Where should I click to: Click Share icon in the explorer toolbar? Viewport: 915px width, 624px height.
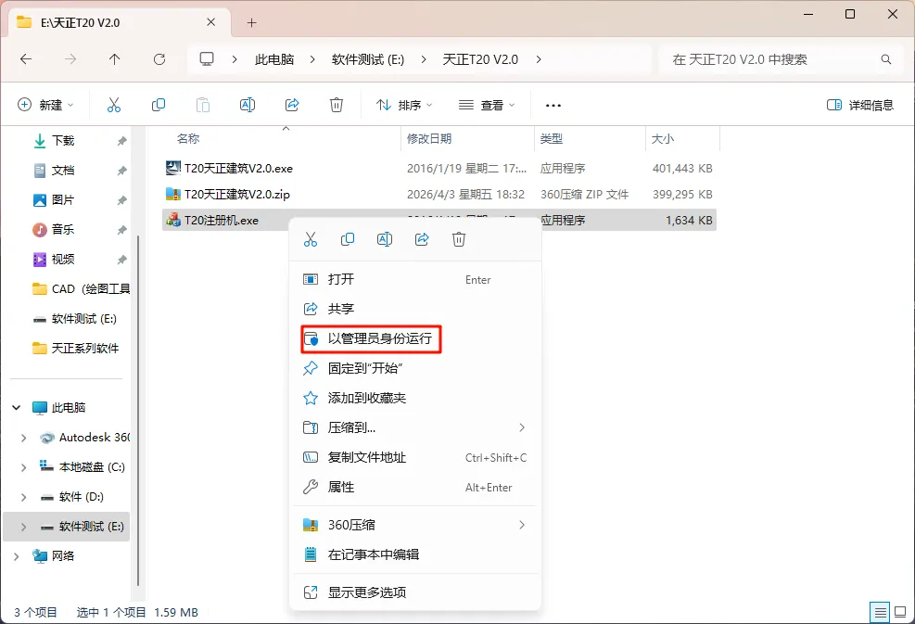(292, 105)
